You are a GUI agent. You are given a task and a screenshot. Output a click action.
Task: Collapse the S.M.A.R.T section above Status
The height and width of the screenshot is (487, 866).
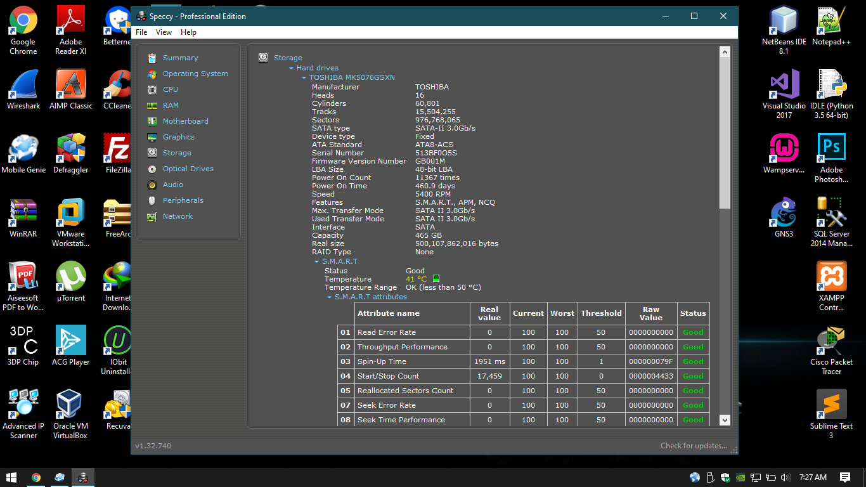click(x=316, y=261)
